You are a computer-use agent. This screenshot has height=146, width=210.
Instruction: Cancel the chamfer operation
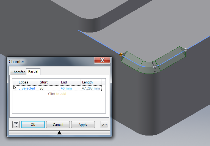(58, 125)
